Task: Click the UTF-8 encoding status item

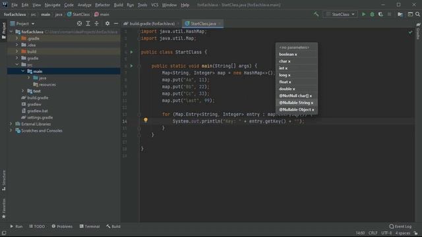Action: [x=386, y=233]
